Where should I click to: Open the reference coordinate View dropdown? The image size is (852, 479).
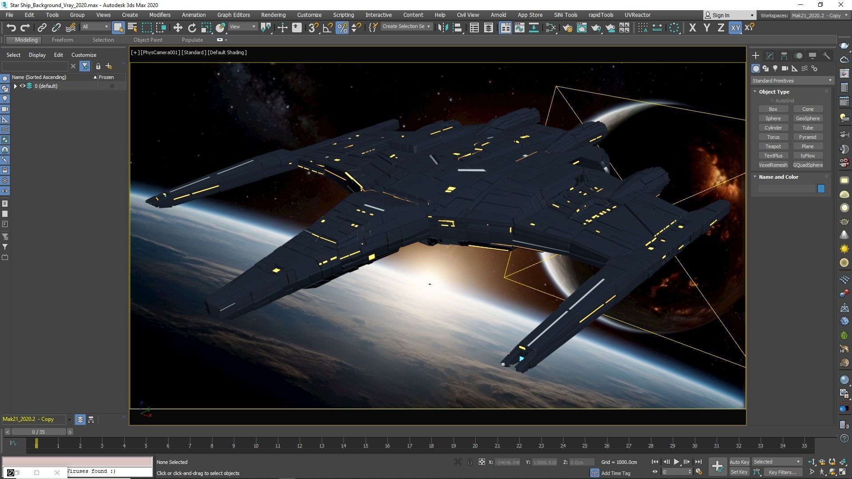click(x=242, y=27)
